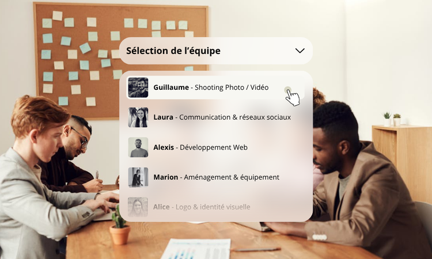Choose the Marion name entry
Viewport: 432px width, 259px height.
165,177
